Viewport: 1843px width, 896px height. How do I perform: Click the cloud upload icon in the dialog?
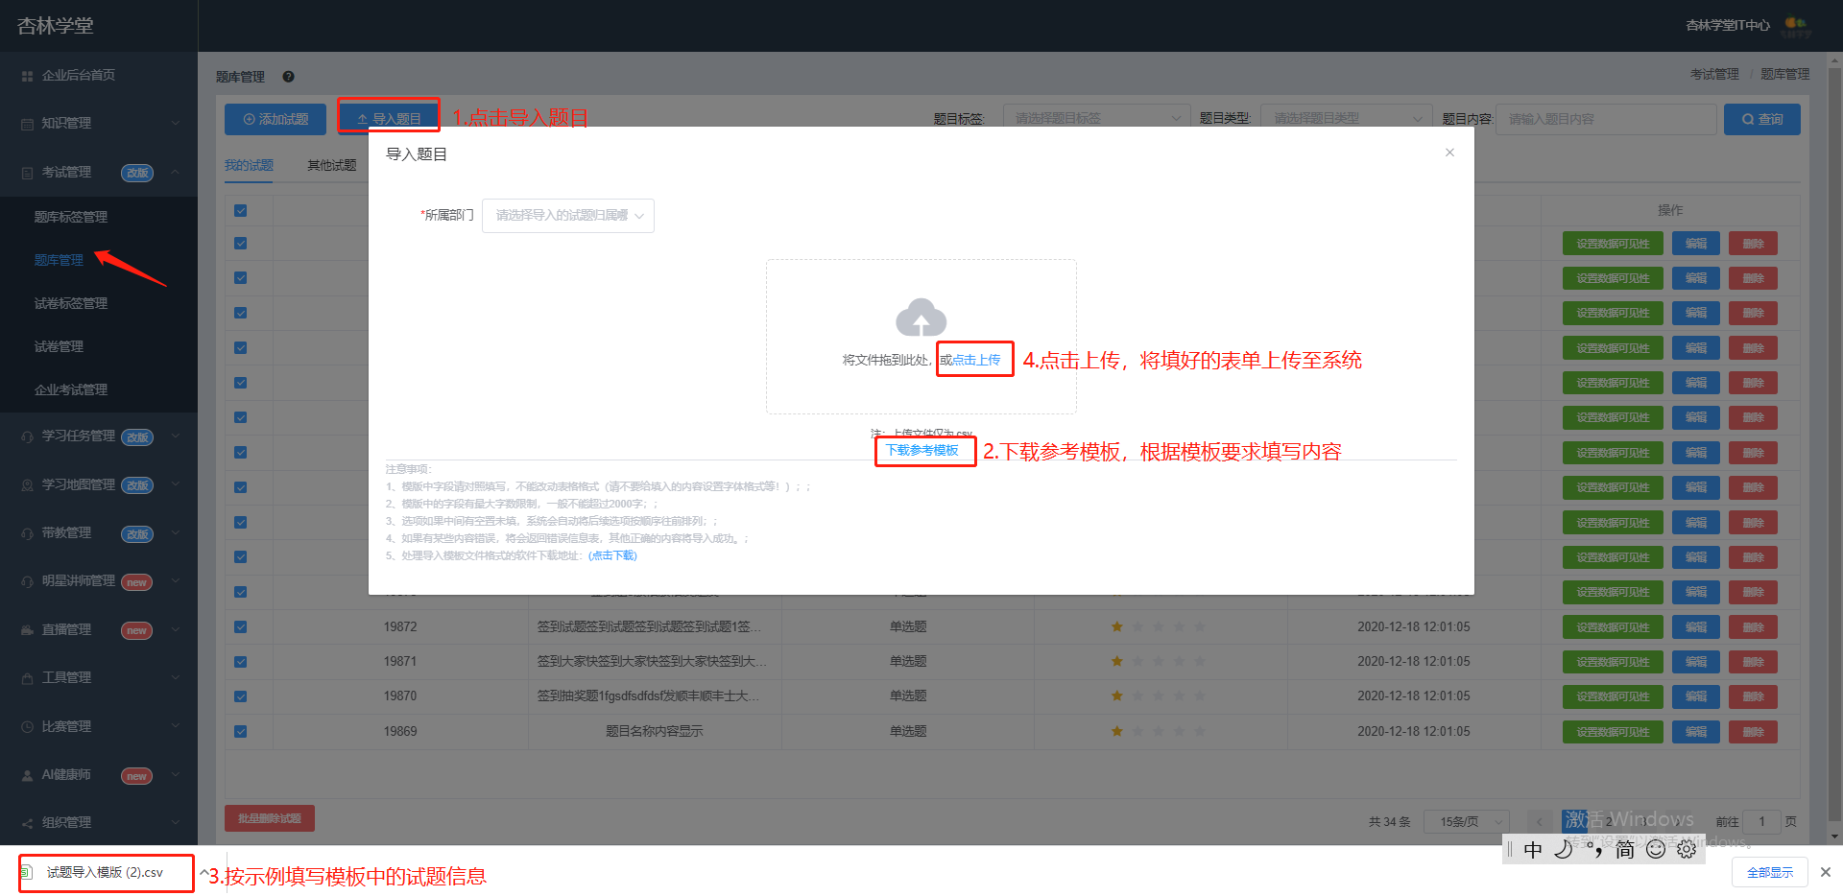pos(921,318)
